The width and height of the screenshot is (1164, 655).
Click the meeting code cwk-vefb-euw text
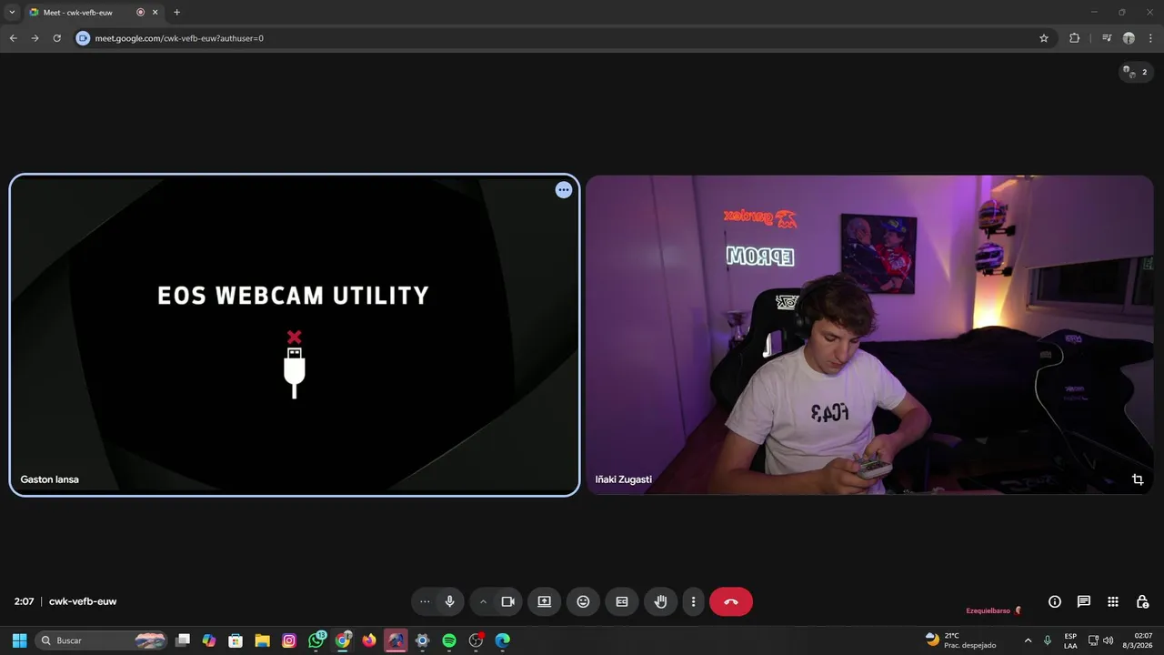click(83, 601)
